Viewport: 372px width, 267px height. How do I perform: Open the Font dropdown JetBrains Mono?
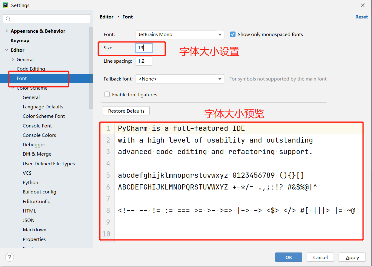tap(180, 35)
